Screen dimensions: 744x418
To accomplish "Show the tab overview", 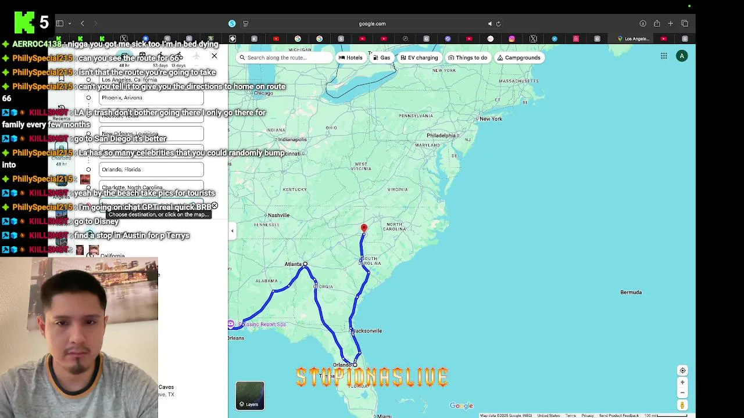I will click(685, 24).
